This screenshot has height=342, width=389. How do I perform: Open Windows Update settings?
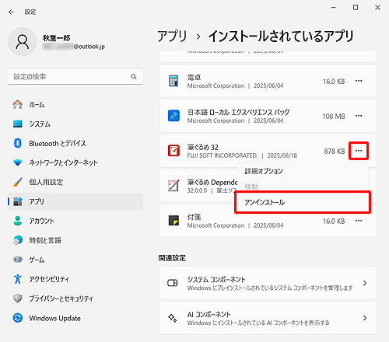coord(75,318)
